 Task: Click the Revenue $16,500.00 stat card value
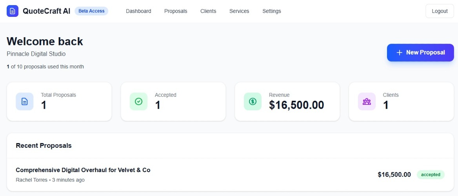[x=296, y=105]
